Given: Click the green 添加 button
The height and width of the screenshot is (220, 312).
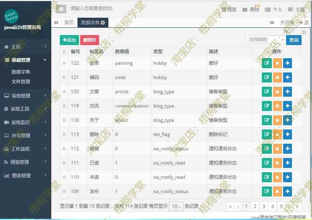Looking at the screenshot, I should pyautogui.click(x=69, y=40).
